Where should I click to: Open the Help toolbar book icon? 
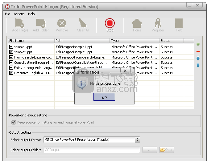click(x=179, y=23)
